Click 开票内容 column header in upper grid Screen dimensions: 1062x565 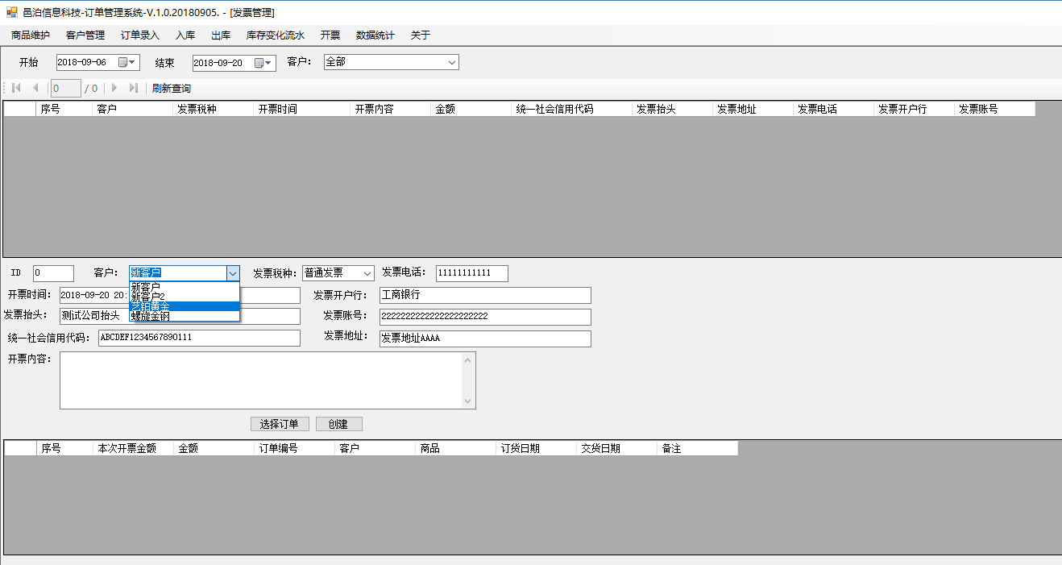391,109
